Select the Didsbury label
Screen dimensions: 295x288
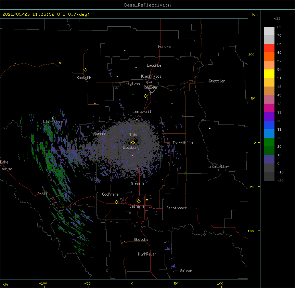click(131, 147)
